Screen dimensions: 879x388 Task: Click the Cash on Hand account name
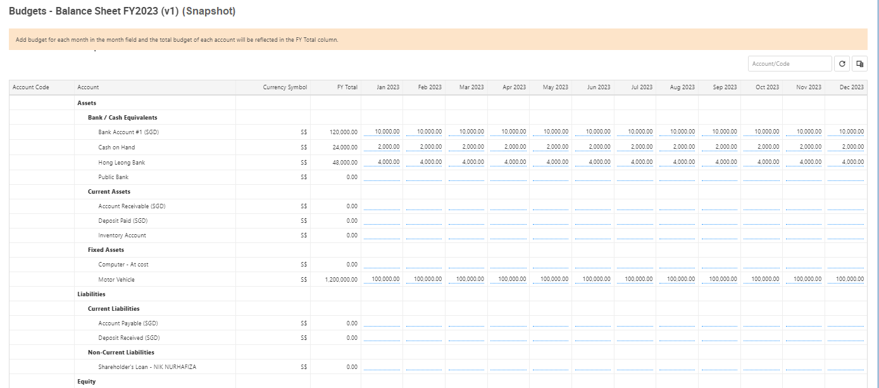click(x=116, y=147)
